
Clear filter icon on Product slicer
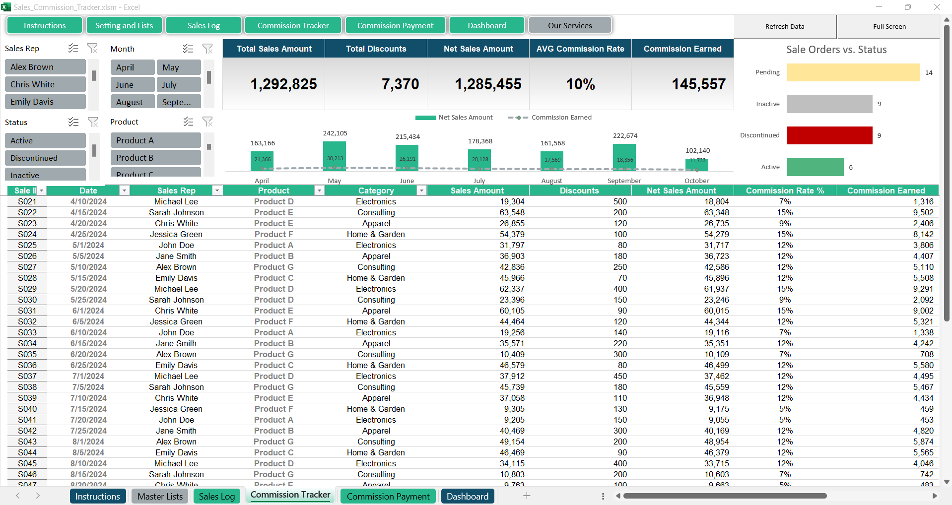(x=207, y=122)
